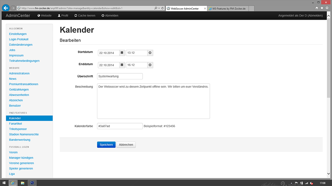Click inside the Beschreibung text area
332x186 pixels.
point(153,101)
